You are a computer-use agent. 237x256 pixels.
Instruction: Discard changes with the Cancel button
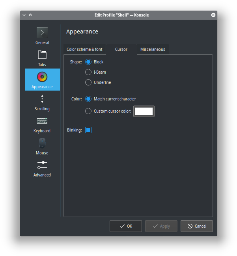click(197, 226)
